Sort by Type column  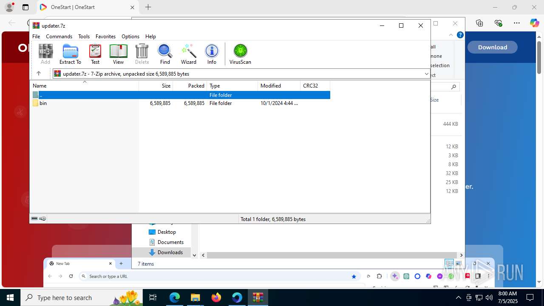coord(232,85)
